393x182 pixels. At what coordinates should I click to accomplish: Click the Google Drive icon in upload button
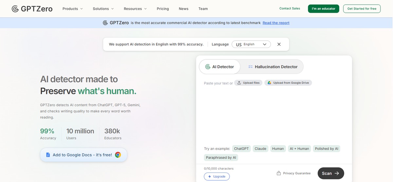[x=269, y=83]
